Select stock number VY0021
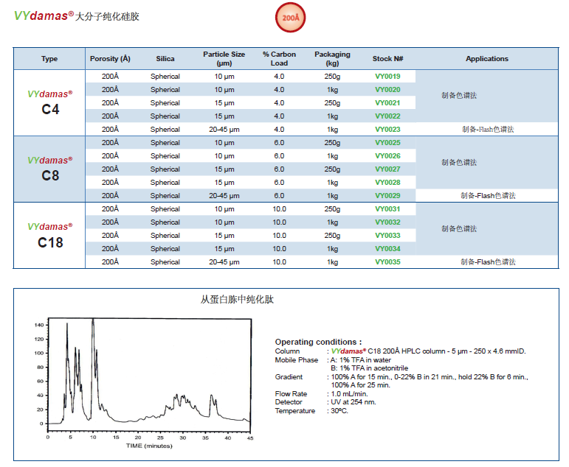This screenshot has width=569, height=467. click(387, 103)
